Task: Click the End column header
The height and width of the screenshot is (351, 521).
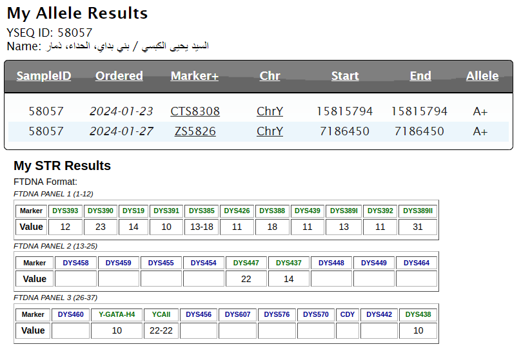Action: (420, 76)
